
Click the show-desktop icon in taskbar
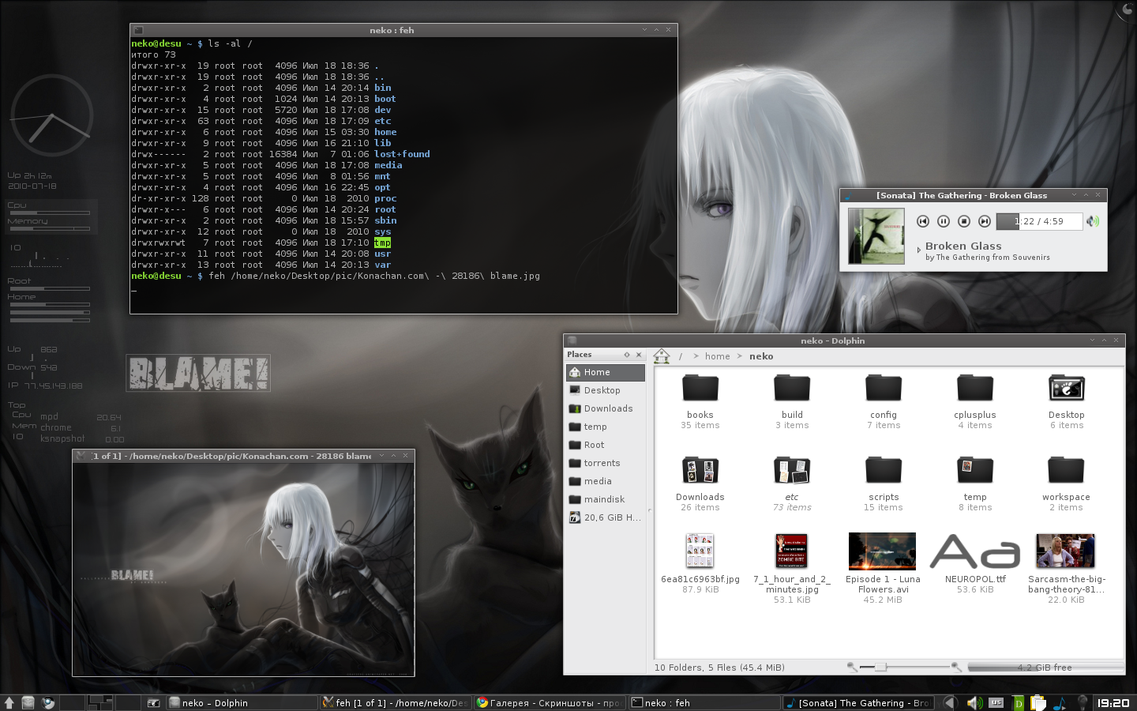[x=153, y=702]
